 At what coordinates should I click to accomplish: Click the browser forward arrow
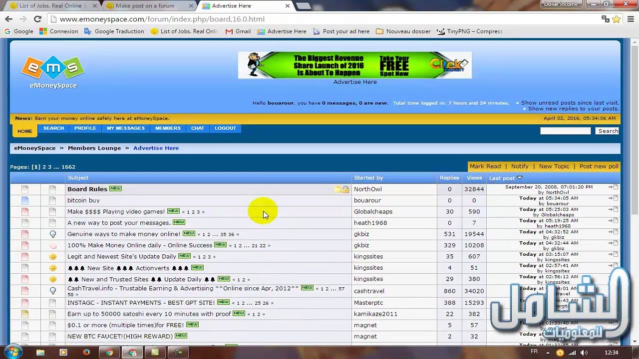point(23,19)
